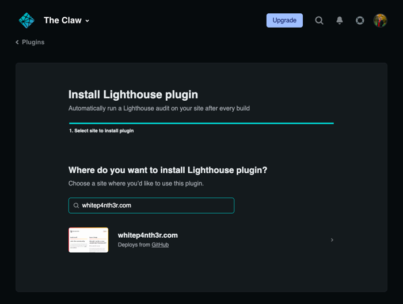This screenshot has height=304, width=403.
Task: Click the Upgrade button
Action: [x=284, y=20]
